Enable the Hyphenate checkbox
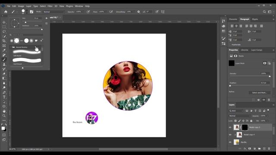 pos(230,45)
